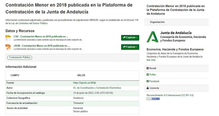Follow the Ley de Contratos del Sector Público link
The image size is (219, 116).
[29, 23]
